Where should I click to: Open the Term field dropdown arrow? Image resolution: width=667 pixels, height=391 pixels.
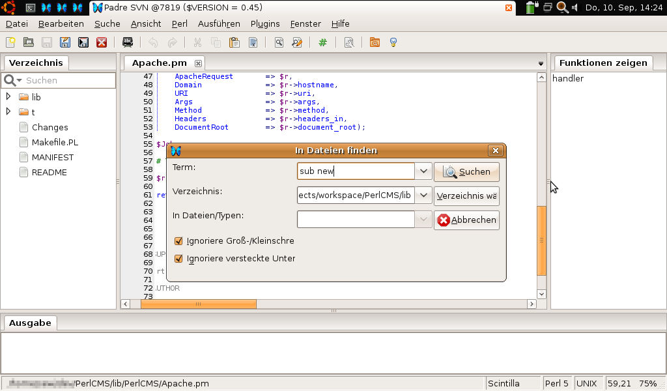pos(423,171)
